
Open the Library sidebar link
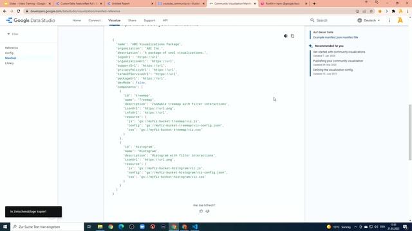[9, 63]
